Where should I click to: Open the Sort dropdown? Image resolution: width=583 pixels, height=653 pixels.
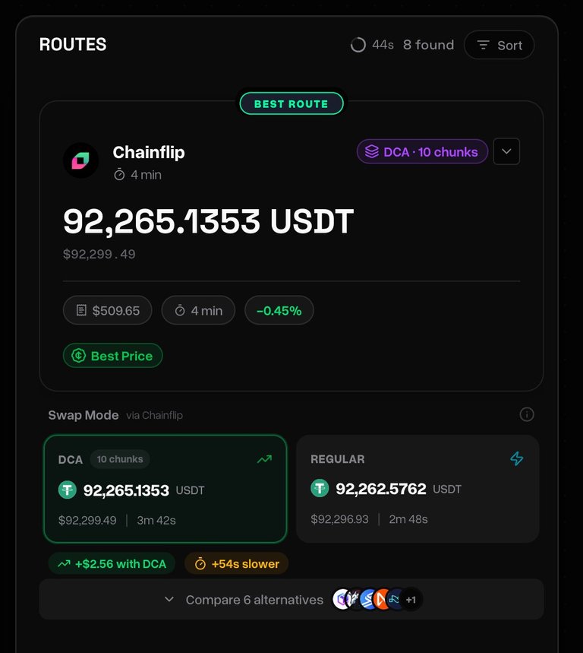tap(499, 45)
